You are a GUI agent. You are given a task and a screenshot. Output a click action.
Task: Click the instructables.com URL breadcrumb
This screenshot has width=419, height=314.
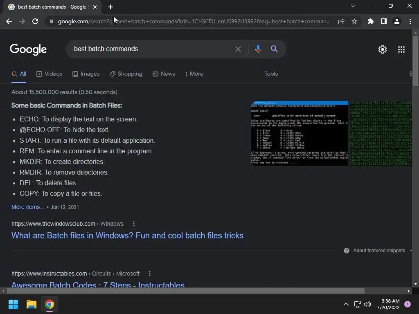click(75, 274)
